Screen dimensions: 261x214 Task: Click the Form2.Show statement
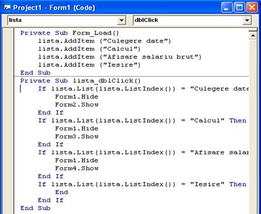pyautogui.click(x=77, y=105)
